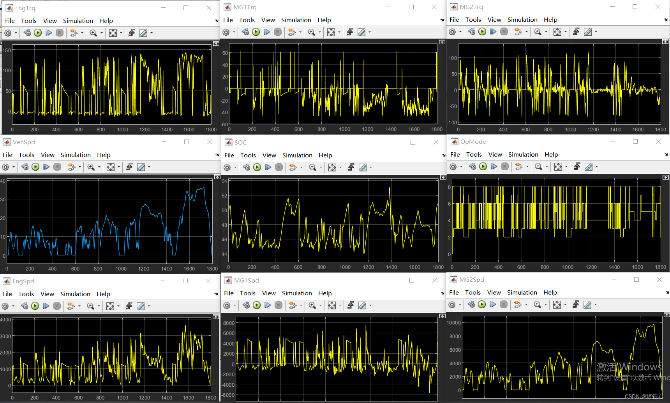Click Scale Axes Limits in EngTrq scope
This screenshot has height=403, width=670.
click(113, 33)
